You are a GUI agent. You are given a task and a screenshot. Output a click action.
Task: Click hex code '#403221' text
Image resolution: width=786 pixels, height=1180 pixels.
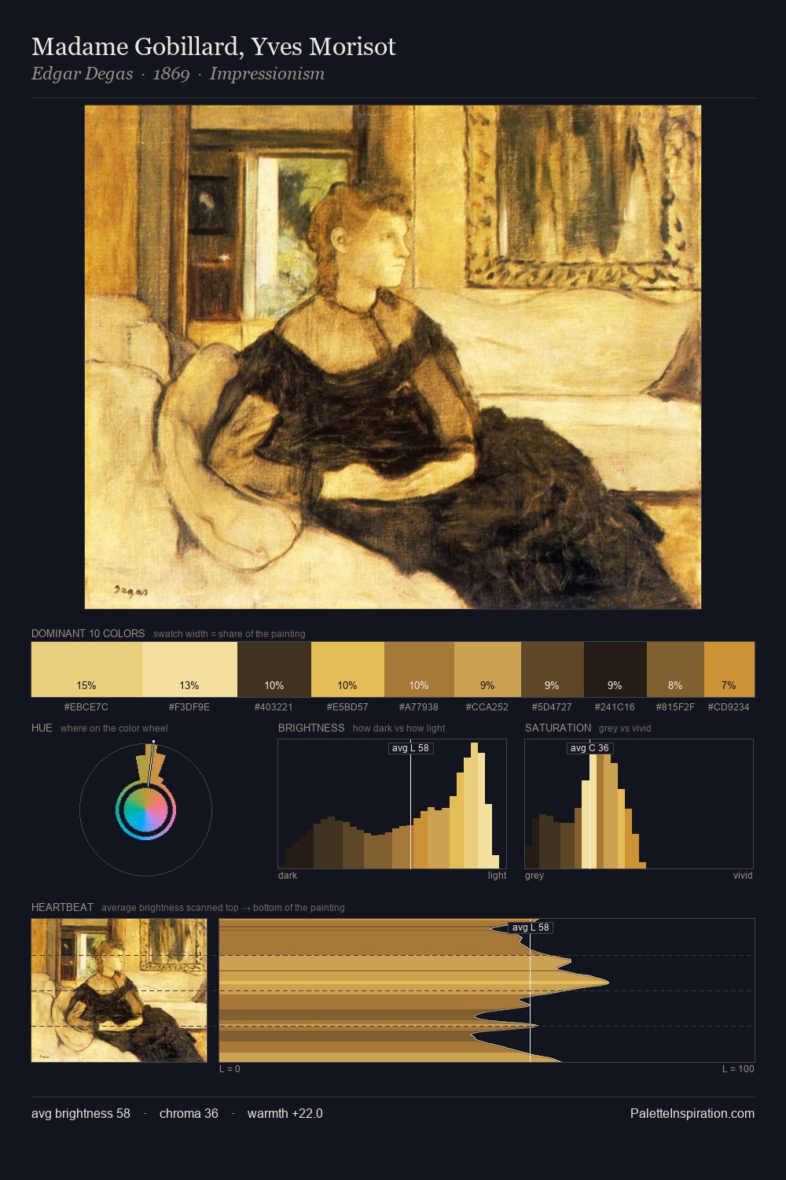[274, 706]
